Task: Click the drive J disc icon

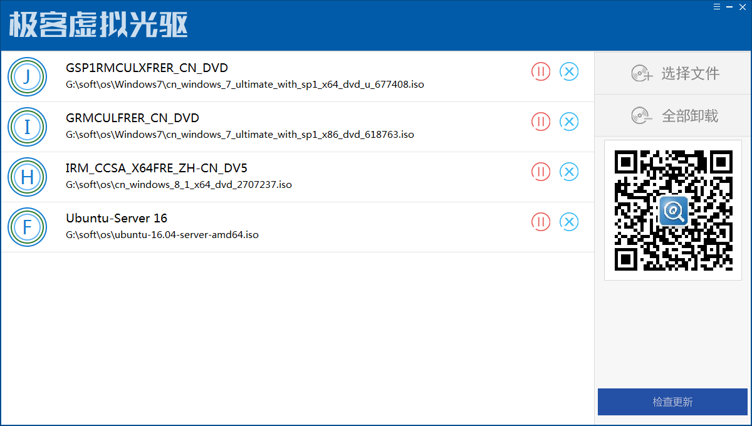Action: (27, 76)
